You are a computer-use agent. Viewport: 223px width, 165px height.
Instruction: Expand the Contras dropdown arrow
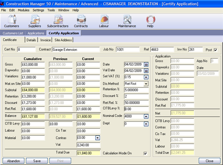pos(98,138)
